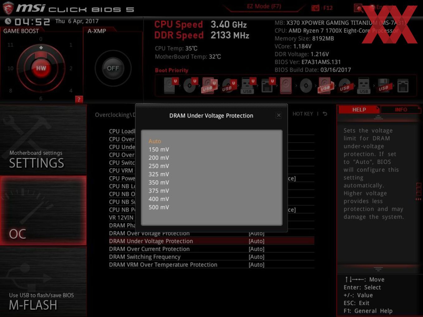Select the UEFI USB CD/DVD boot icon
The image size is (423, 317).
point(229,85)
